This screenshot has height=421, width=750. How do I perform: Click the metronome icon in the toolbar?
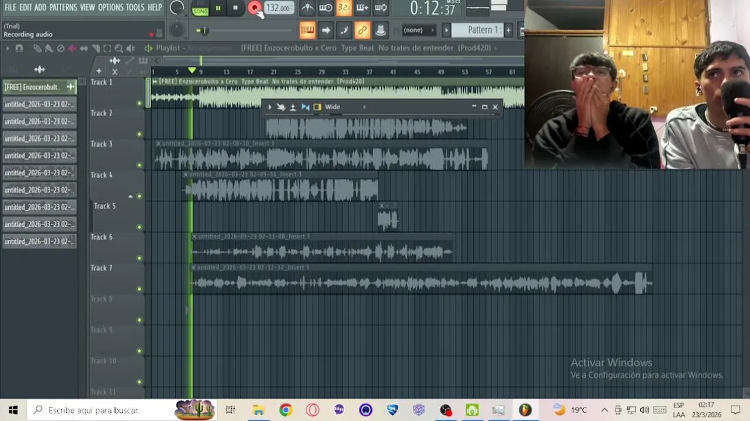pos(307,8)
